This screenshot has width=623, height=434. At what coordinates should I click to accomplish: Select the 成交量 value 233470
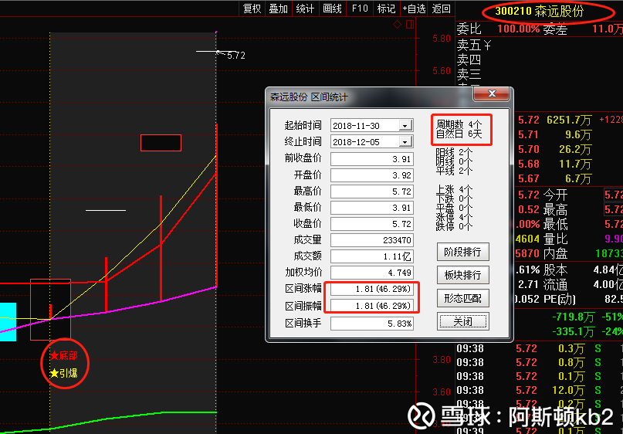372,240
